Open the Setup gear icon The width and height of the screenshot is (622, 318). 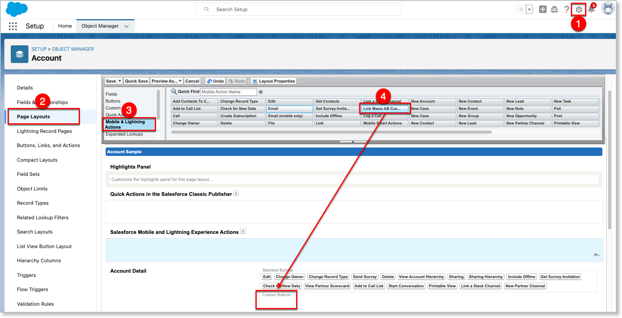click(x=579, y=10)
